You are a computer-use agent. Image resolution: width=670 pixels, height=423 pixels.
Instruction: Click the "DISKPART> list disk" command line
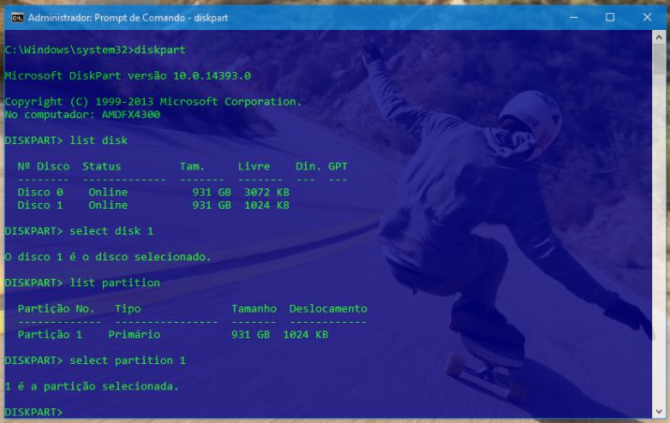[66, 140]
